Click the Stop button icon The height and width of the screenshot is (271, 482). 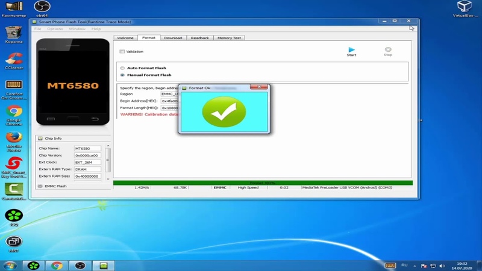[388, 49]
